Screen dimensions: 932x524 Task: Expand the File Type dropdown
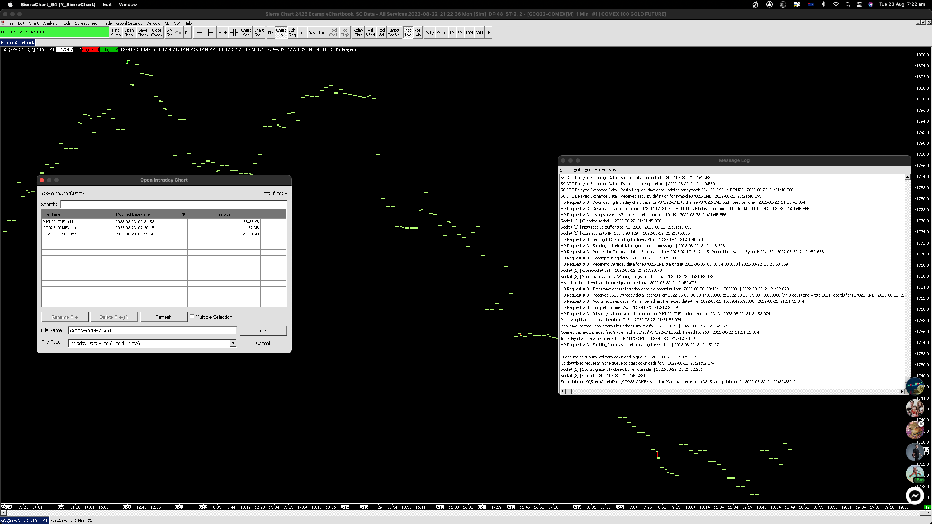pos(233,343)
